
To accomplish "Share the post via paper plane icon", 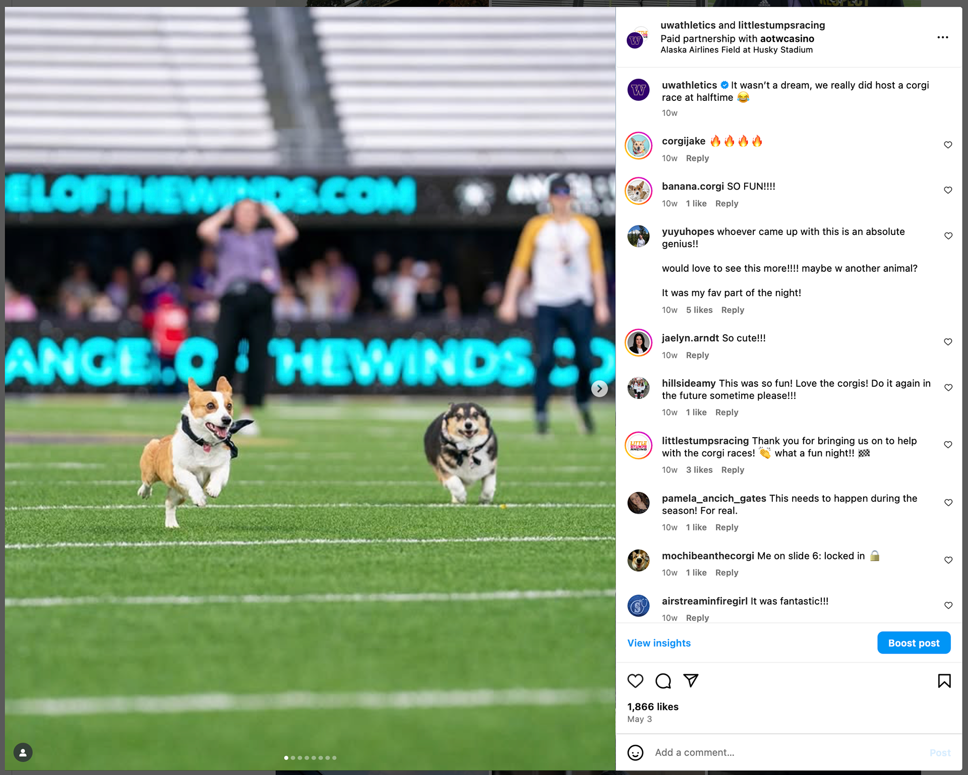I will [691, 681].
